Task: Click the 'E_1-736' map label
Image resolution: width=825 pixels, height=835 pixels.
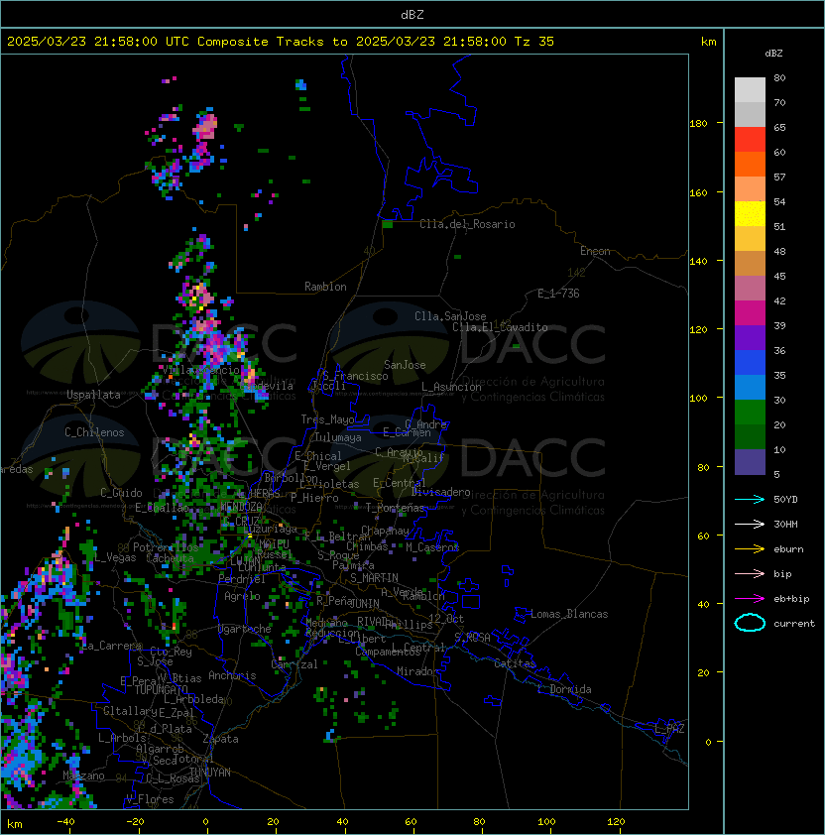Action: click(x=558, y=294)
